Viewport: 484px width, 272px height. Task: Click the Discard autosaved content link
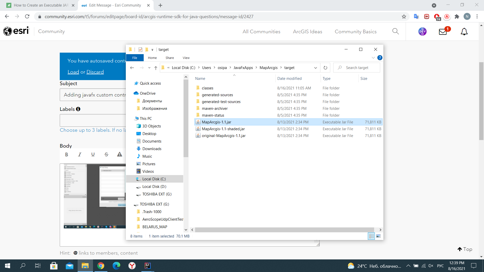click(x=95, y=72)
